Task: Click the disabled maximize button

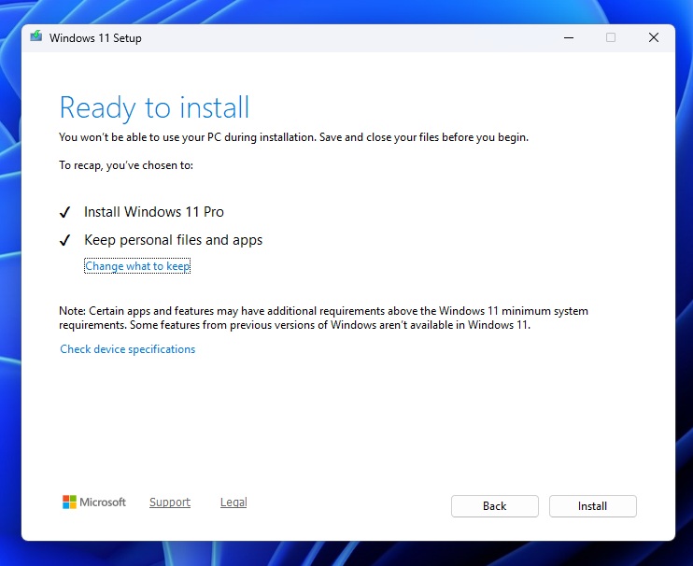Action: click(611, 38)
